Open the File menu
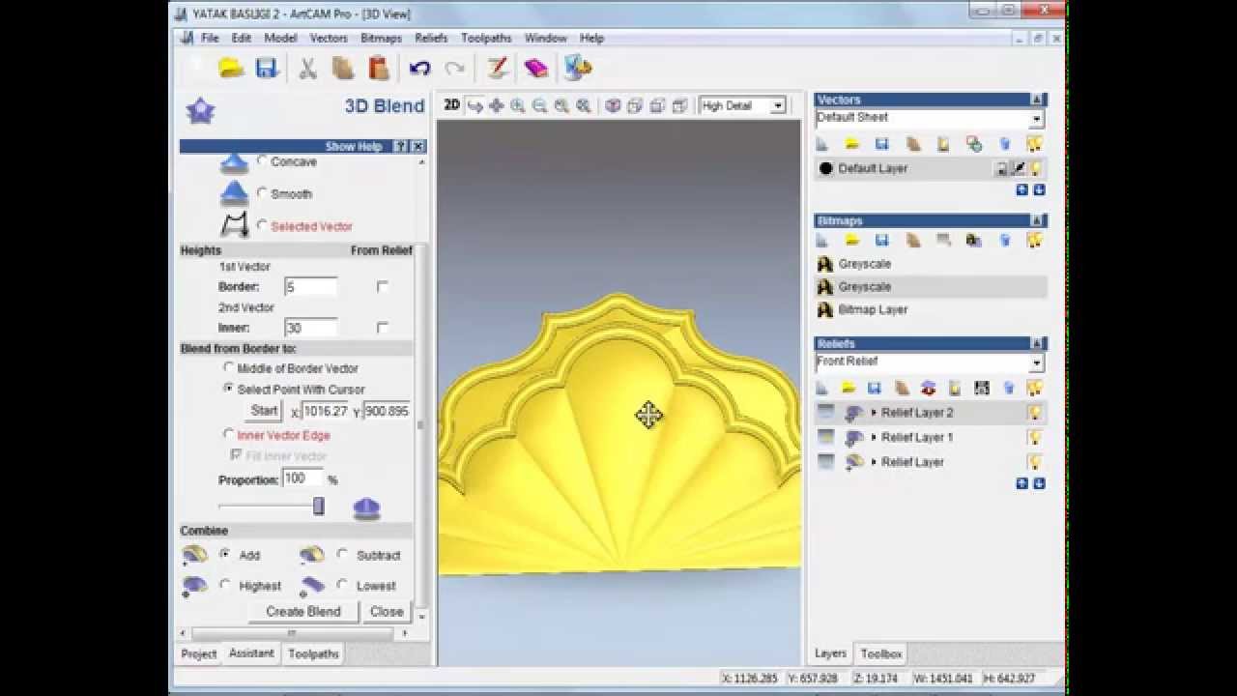1237x696 pixels. tap(210, 39)
